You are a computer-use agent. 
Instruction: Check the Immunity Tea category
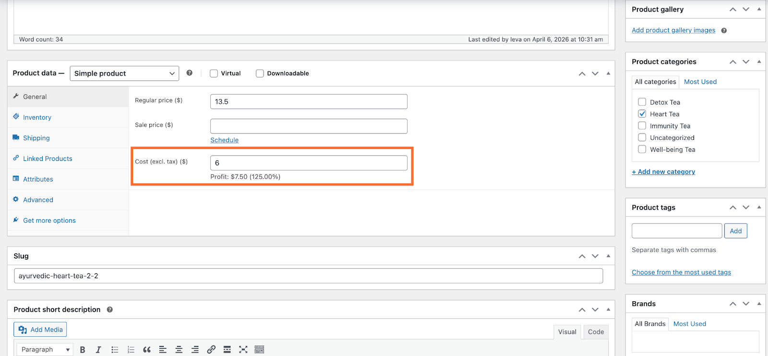(642, 125)
